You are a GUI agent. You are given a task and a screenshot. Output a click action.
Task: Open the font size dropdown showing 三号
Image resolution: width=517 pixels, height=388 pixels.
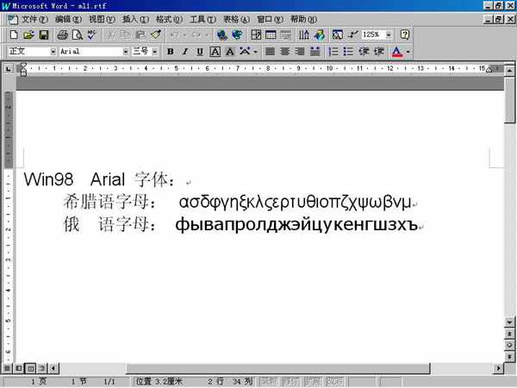[154, 52]
